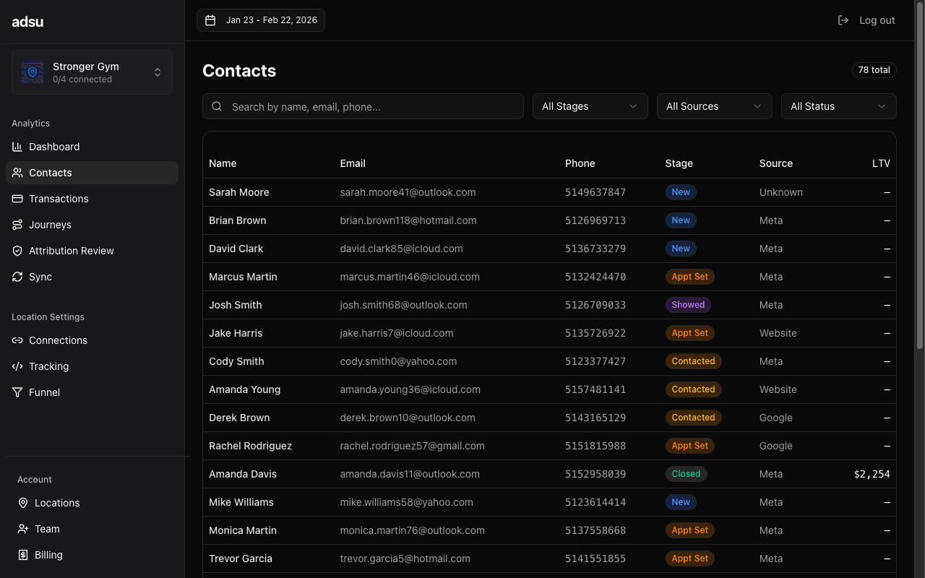Image resolution: width=925 pixels, height=578 pixels.
Task: Expand the All Sources dropdown
Action: tap(714, 106)
